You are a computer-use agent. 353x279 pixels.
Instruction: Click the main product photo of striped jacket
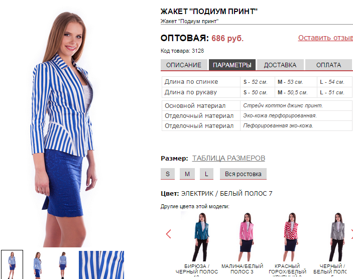tap(64, 129)
